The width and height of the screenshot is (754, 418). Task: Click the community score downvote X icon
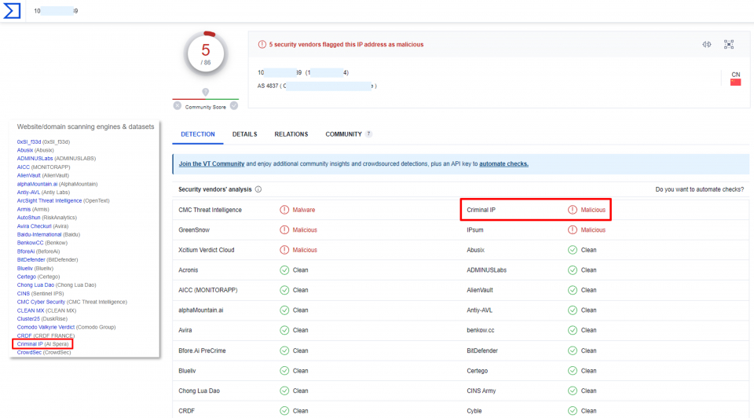[x=178, y=106]
